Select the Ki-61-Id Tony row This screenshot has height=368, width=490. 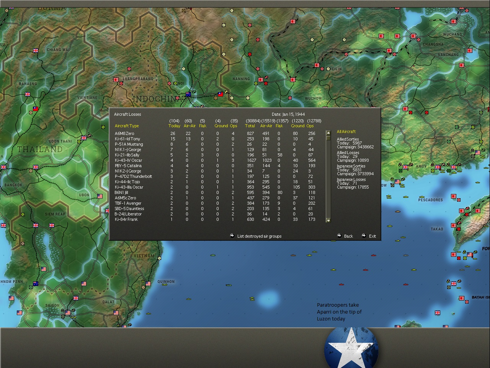pos(214,139)
